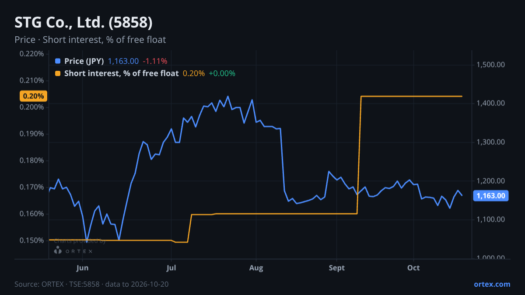Click the orange Short interest legend marker
The image size is (525, 295).
[x=58, y=73]
